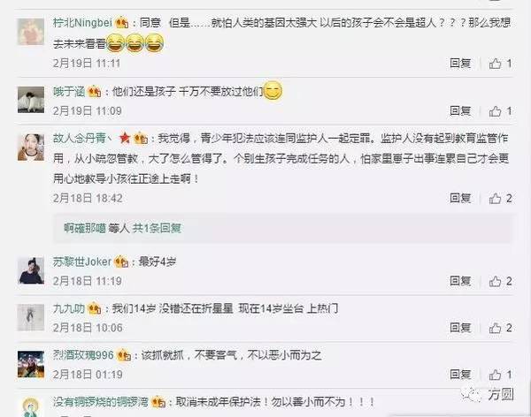531x417 pixels.
Task: Click thumbs-up on 故人念丹青 comment
Action: pyautogui.click(x=495, y=198)
